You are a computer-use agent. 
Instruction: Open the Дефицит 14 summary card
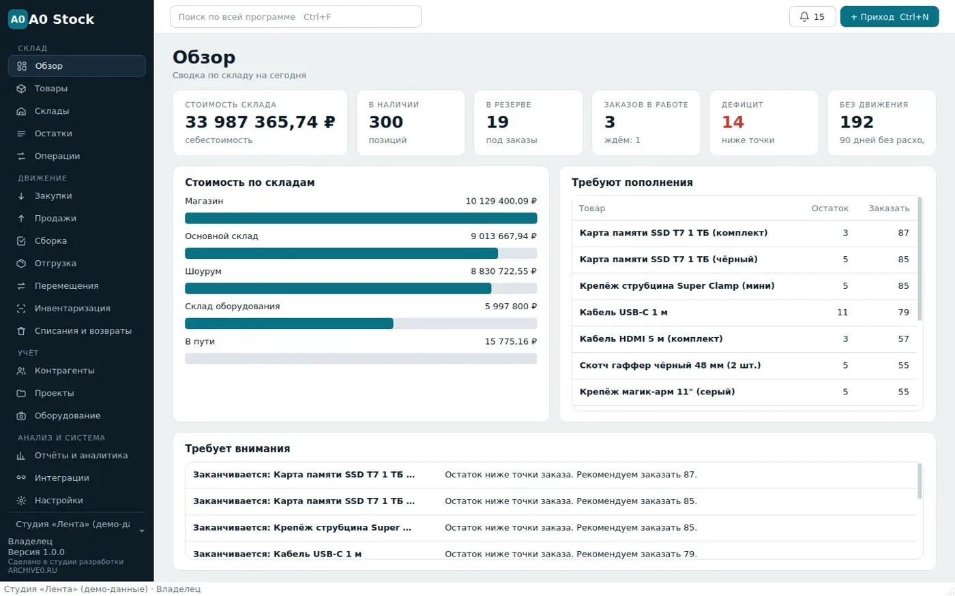pyautogui.click(x=763, y=123)
